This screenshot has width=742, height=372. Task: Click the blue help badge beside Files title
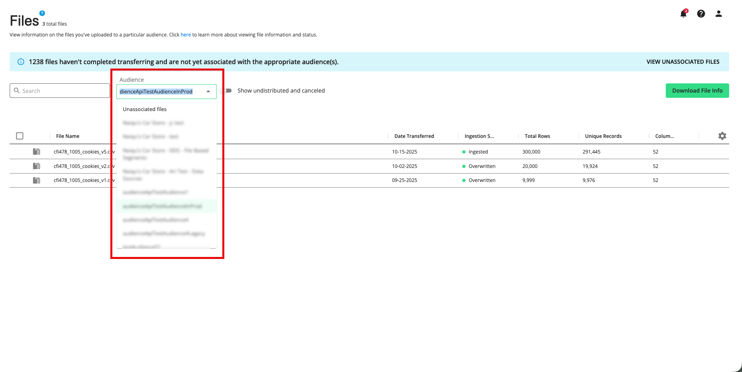click(42, 13)
